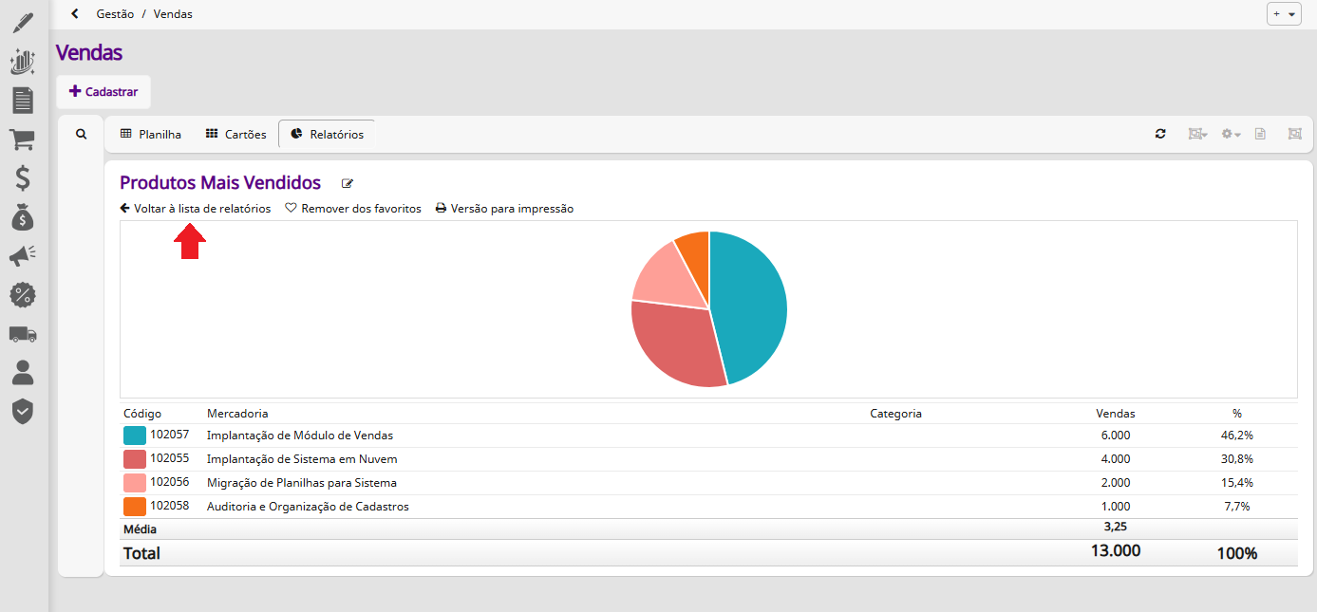Remove report from favorites
The height and width of the screenshot is (612, 1317).
point(353,209)
